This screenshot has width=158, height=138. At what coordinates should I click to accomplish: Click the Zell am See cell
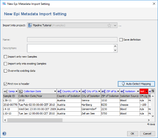[91, 113]
